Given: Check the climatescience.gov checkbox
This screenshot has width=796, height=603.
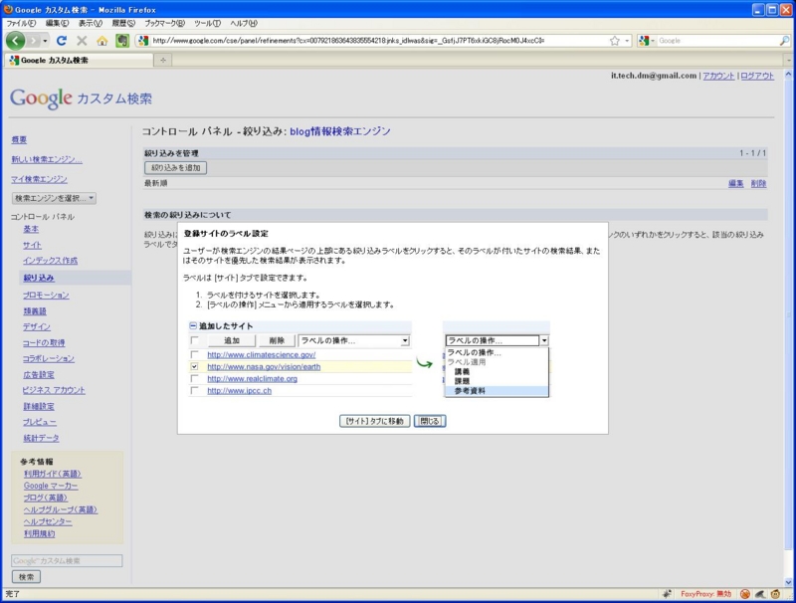Looking at the screenshot, I should point(194,354).
